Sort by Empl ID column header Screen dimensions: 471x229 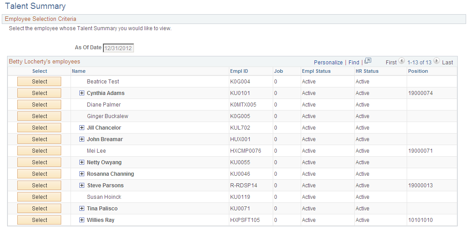pyautogui.click(x=239, y=71)
